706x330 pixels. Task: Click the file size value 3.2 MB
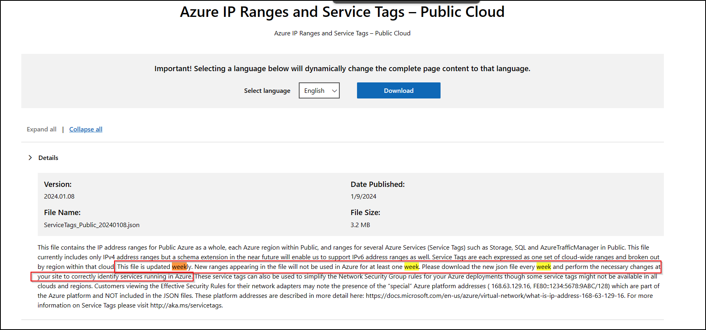pos(360,225)
